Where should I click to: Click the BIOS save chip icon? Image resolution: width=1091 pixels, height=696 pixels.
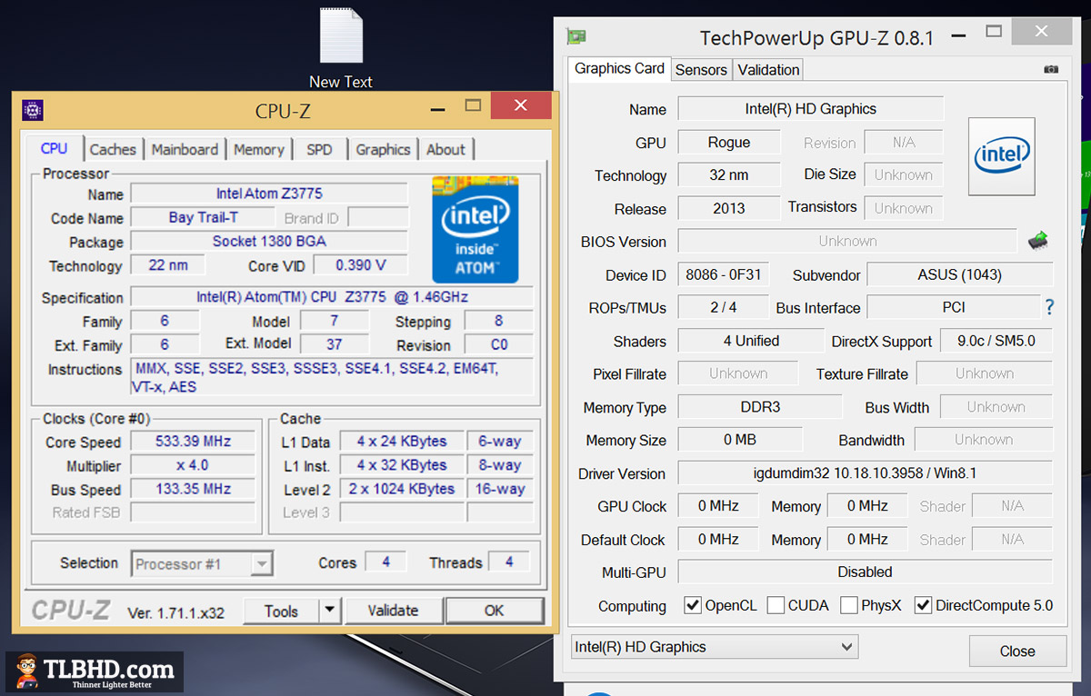[x=1037, y=241]
